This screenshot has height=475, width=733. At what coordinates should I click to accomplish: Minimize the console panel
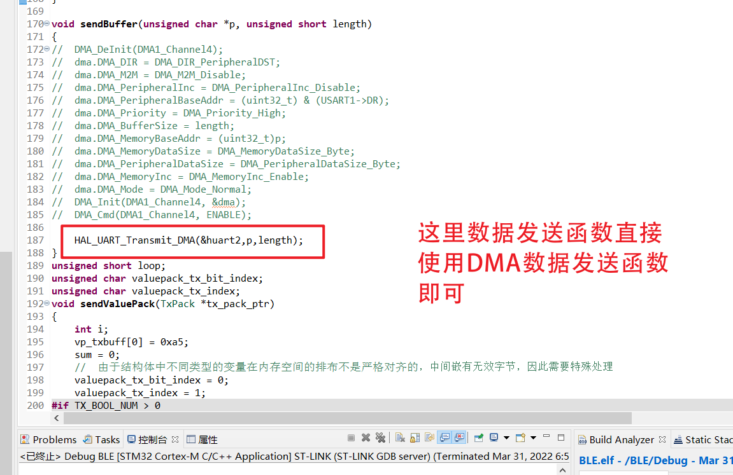click(546, 437)
